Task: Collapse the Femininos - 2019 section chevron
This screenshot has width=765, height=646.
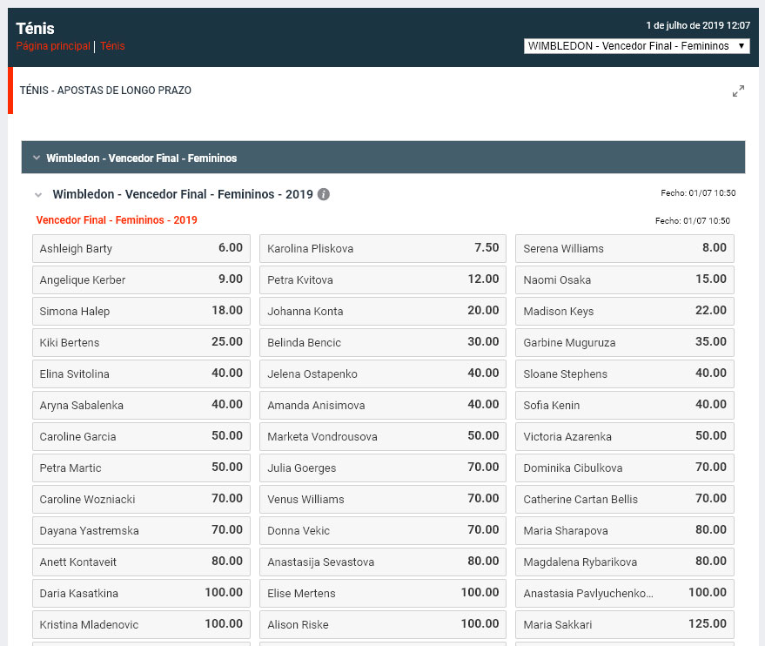Action: click(38, 195)
